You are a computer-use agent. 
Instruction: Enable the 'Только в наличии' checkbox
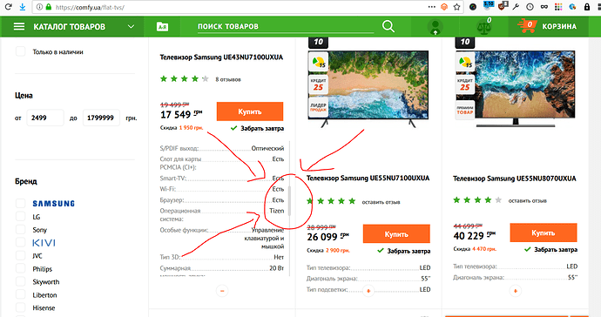20,51
